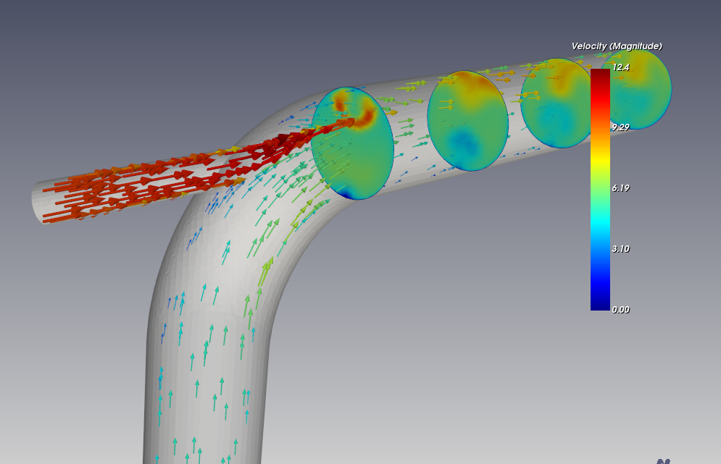
Task: Select the 9.29 legend tick label
Action: pos(621,127)
